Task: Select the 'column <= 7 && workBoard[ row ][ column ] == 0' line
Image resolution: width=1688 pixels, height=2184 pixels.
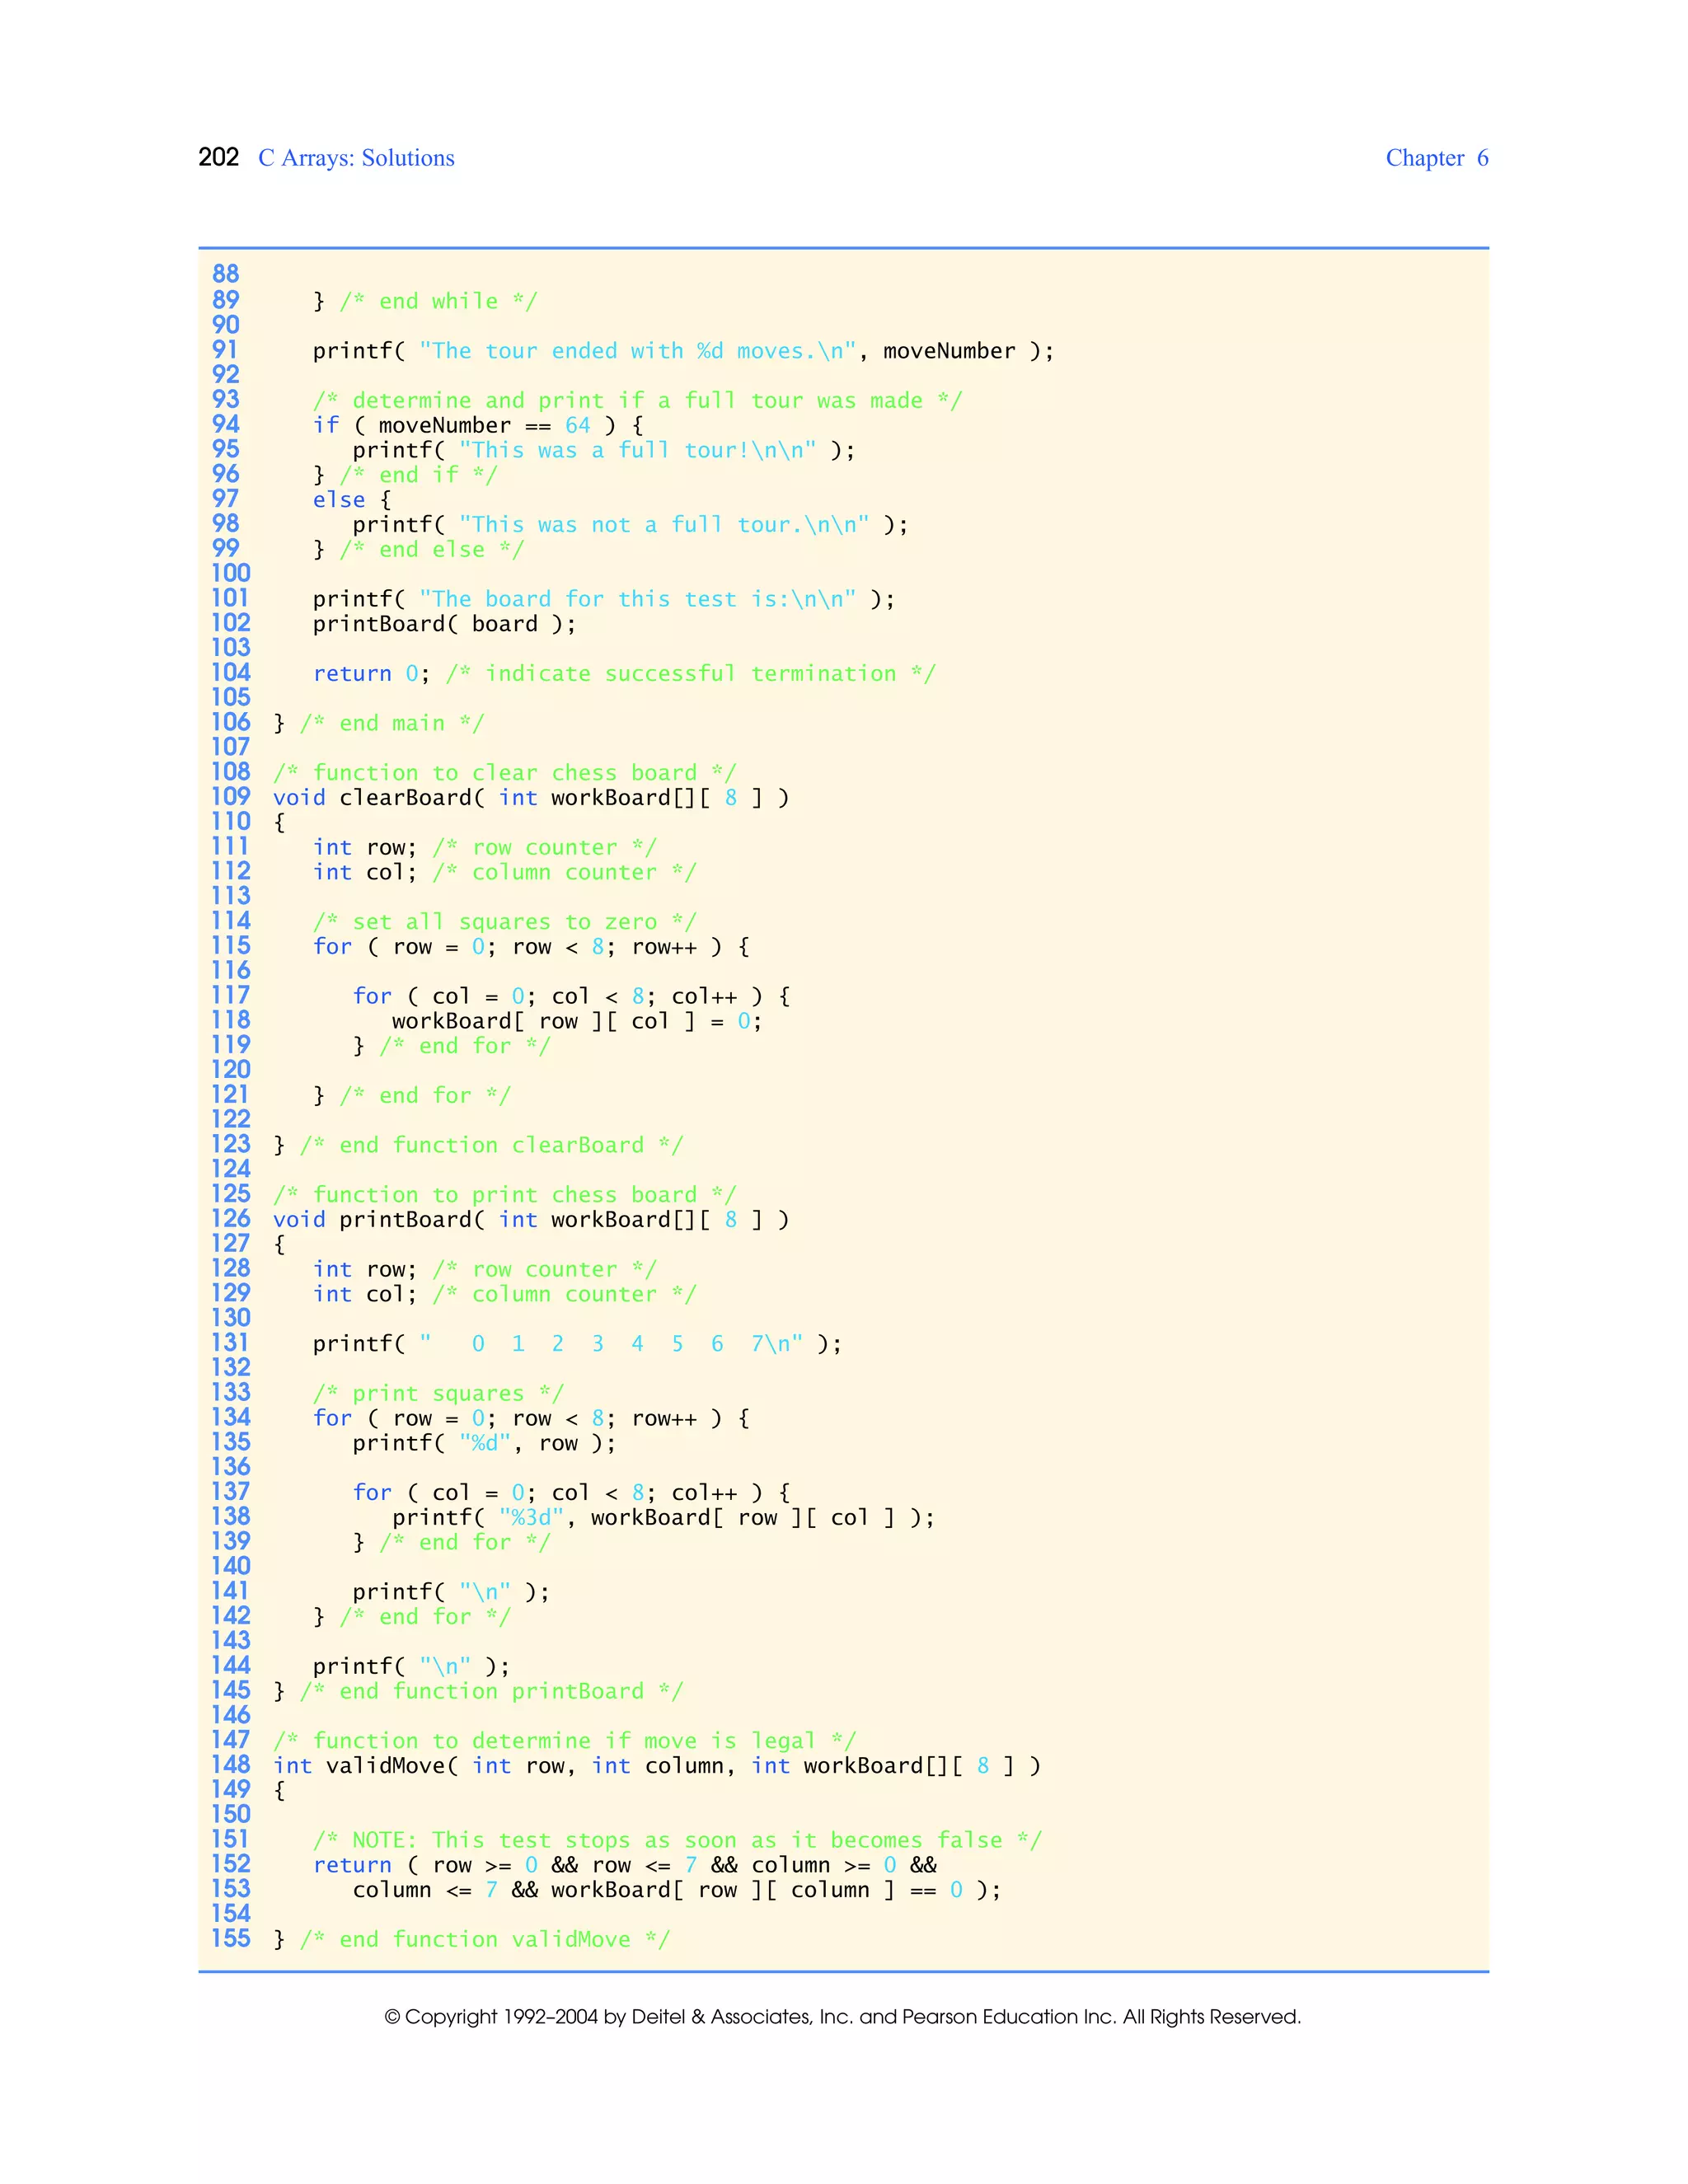Action: coord(676,1890)
